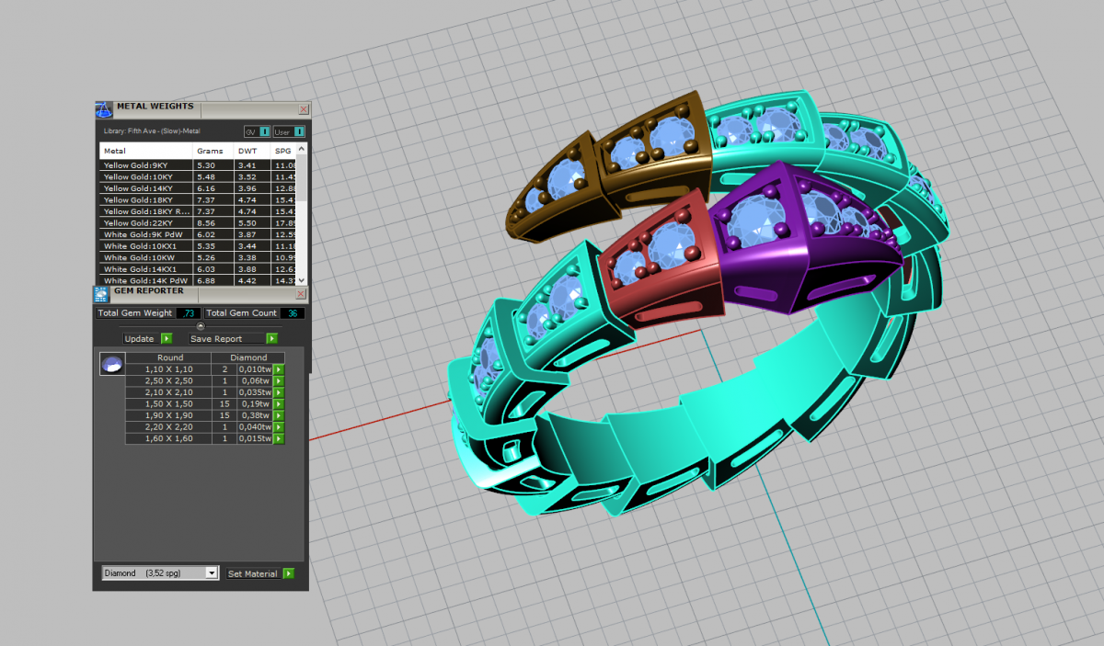Select the Yellow Gold:18KY row

click(145, 200)
